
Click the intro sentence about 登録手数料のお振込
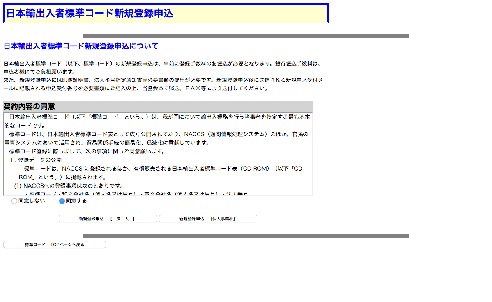coord(161,64)
